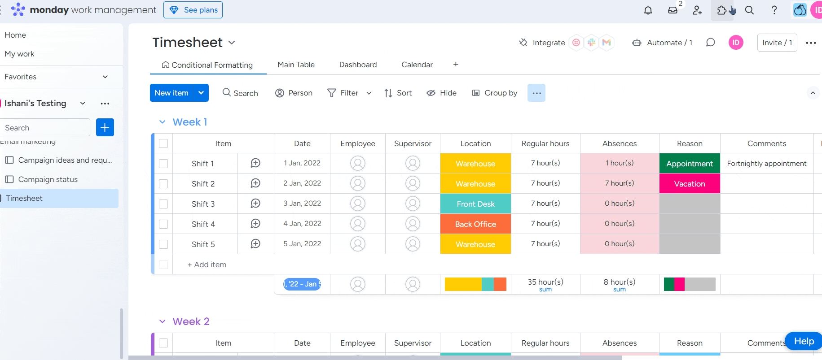
Task: Select all items in Week 1
Action: (x=163, y=143)
